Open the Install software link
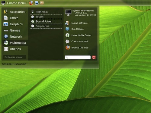 click(x=79, y=23)
